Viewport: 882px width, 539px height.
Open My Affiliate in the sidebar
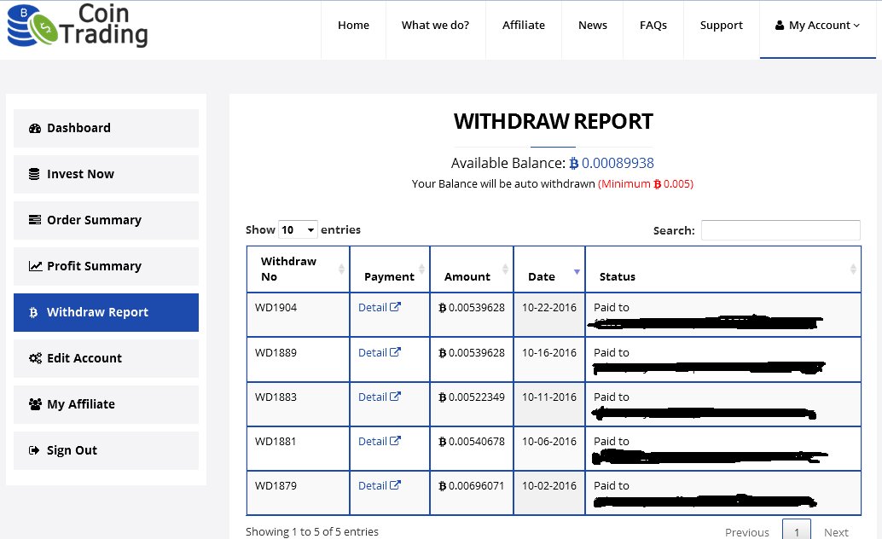106,404
